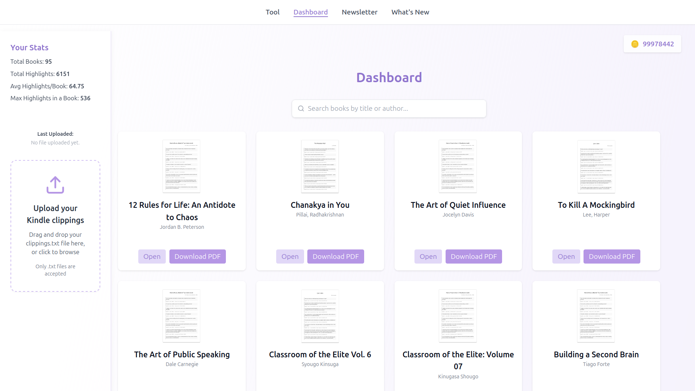
Task: Download PDF of To Kill A Mockingbird
Action: 612,256
